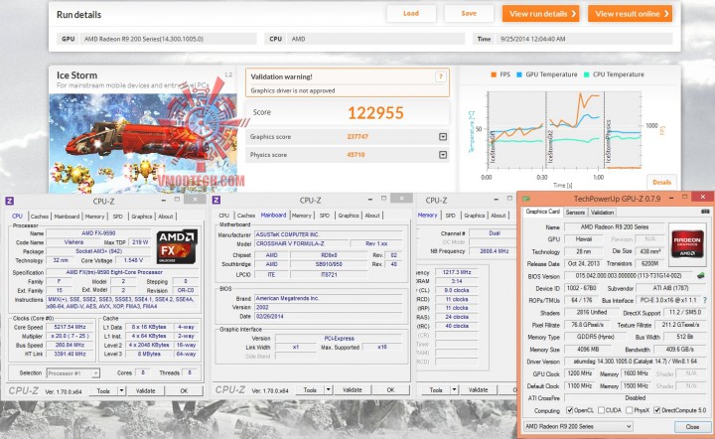Open the Tools arrow dropdown in the Memory CPU-Z window
Viewport: 715px width, 439px height.
454,389
